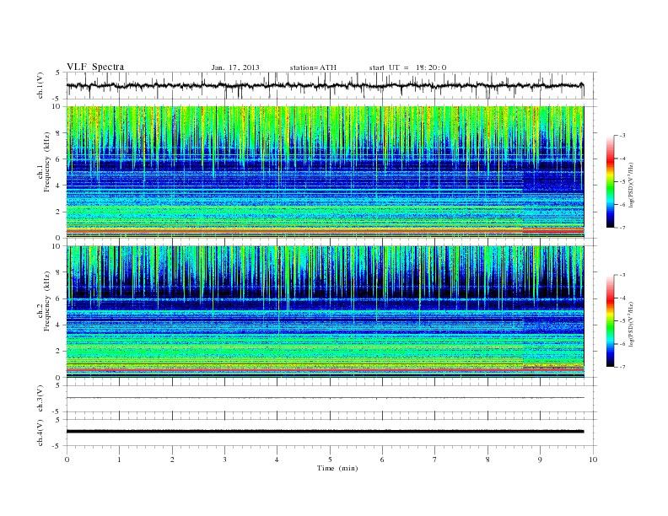Click the ch.2 PSD color bar
The height and width of the screenshot is (516, 668).
point(610,320)
